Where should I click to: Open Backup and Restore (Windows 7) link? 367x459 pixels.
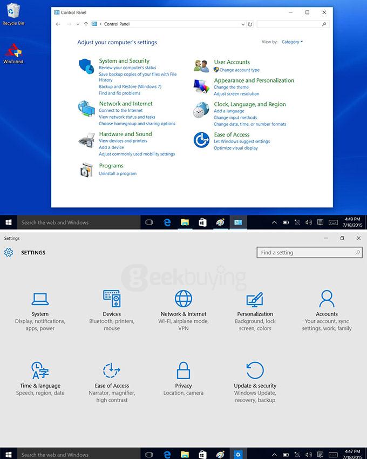130,86
